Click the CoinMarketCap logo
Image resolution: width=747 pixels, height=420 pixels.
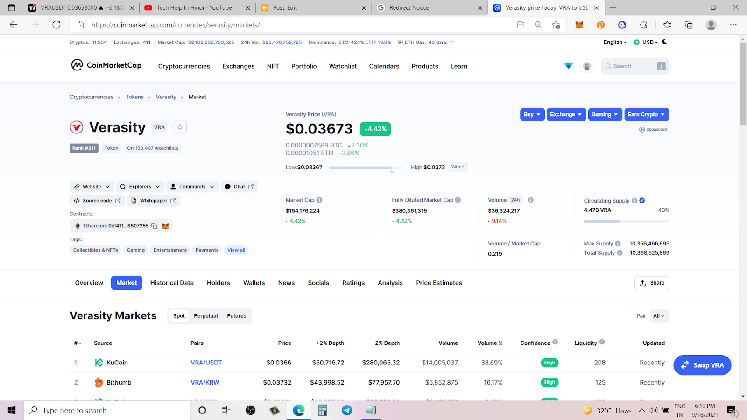point(106,65)
